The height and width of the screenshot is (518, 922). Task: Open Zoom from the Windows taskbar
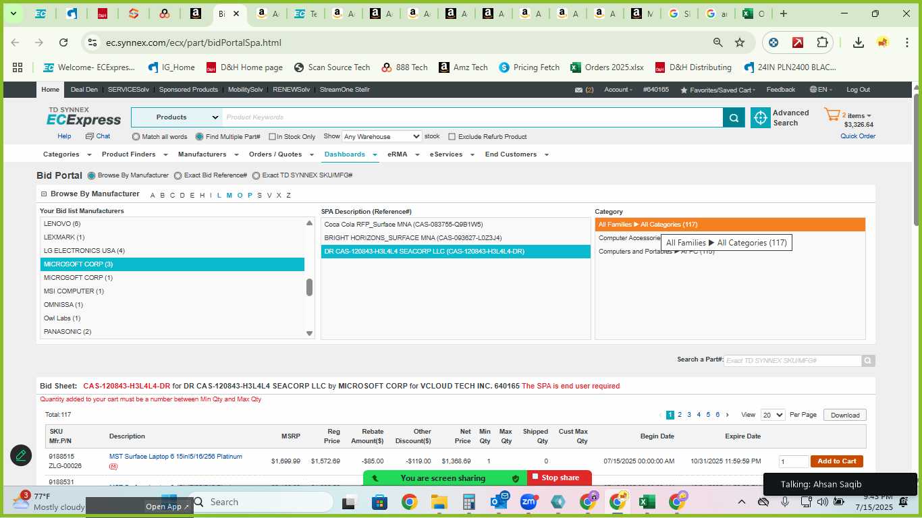[x=528, y=502]
